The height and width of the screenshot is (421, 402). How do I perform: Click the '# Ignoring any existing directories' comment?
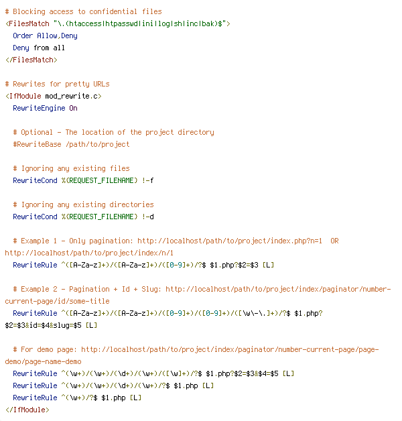pyautogui.click(x=84, y=205)
